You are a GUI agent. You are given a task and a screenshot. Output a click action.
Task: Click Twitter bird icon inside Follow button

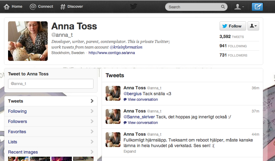(x=225, y=26)
